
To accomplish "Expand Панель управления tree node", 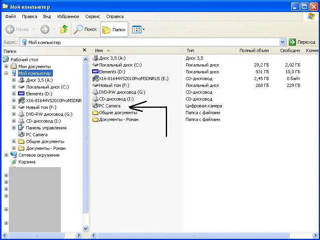I will 14,127.
